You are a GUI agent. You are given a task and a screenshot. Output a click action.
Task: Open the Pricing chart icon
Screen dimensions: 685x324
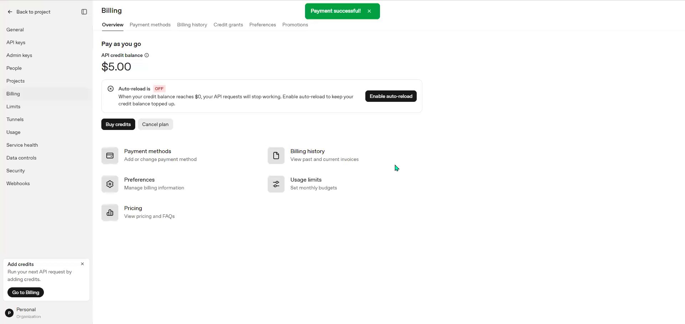(x=110, y=213)
